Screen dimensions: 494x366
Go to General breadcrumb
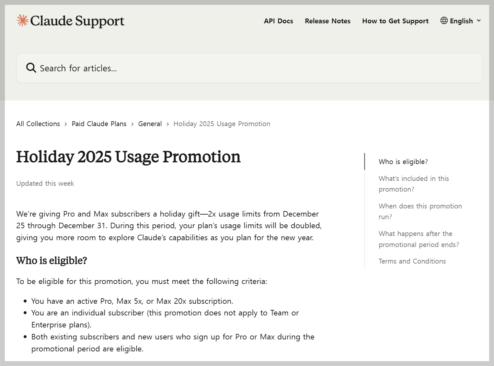(150, 124)
